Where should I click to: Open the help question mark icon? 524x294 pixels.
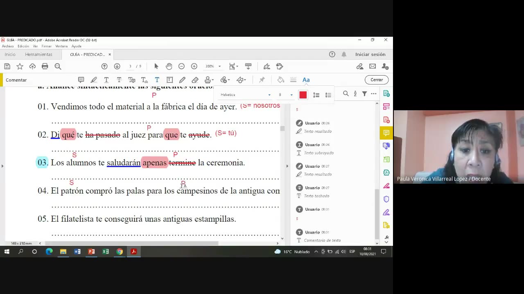(332, 54)
